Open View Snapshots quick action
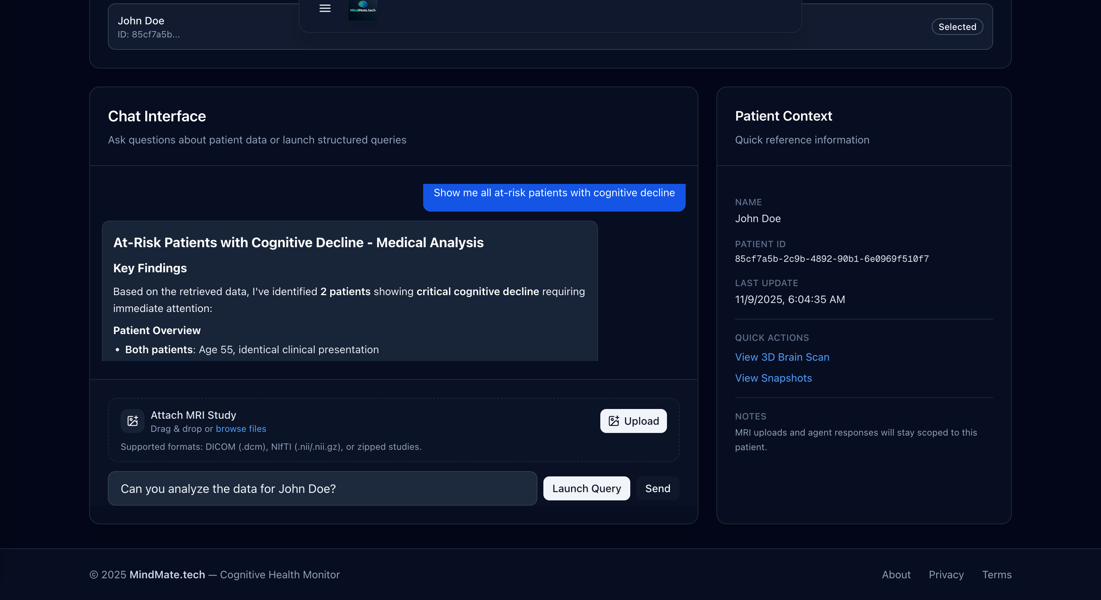Viewport: 1101px width, 600px height. [x=773, y=378]
